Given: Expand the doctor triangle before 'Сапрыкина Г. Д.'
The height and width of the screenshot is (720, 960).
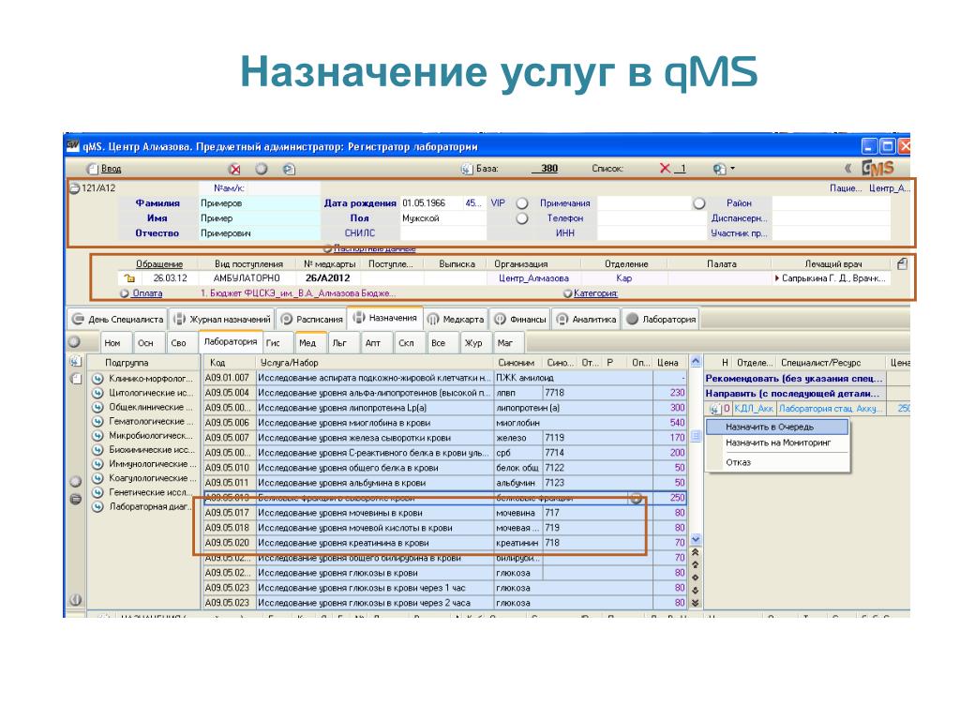Looking at the screenshot, I should (777, 277).
